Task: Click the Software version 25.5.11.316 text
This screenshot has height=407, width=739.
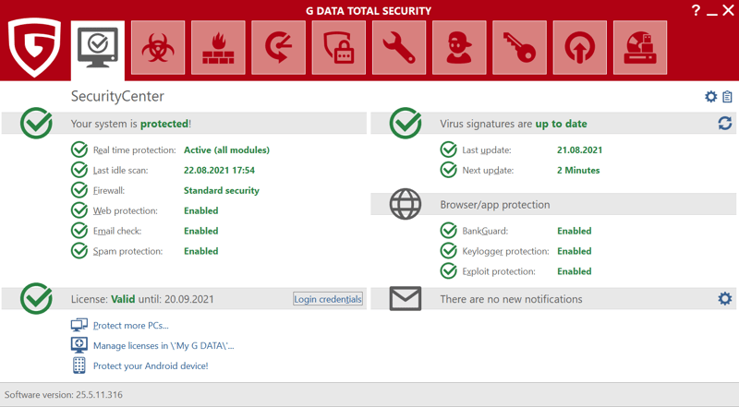Action: click(64, 395)
